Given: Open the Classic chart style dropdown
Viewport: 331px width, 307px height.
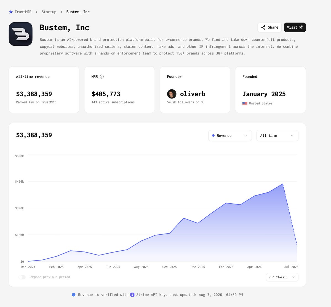Looking at the screenshot, I should (x=282, y=277).
